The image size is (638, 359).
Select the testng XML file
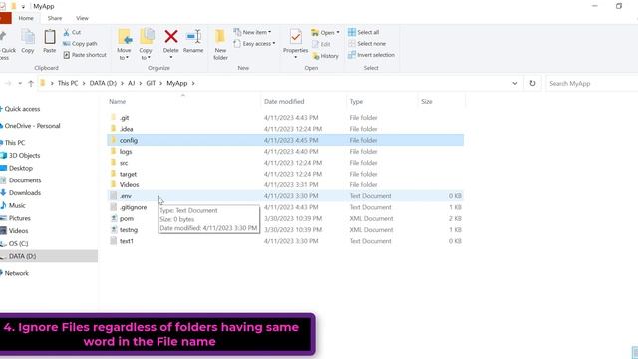tap(285, 230)
